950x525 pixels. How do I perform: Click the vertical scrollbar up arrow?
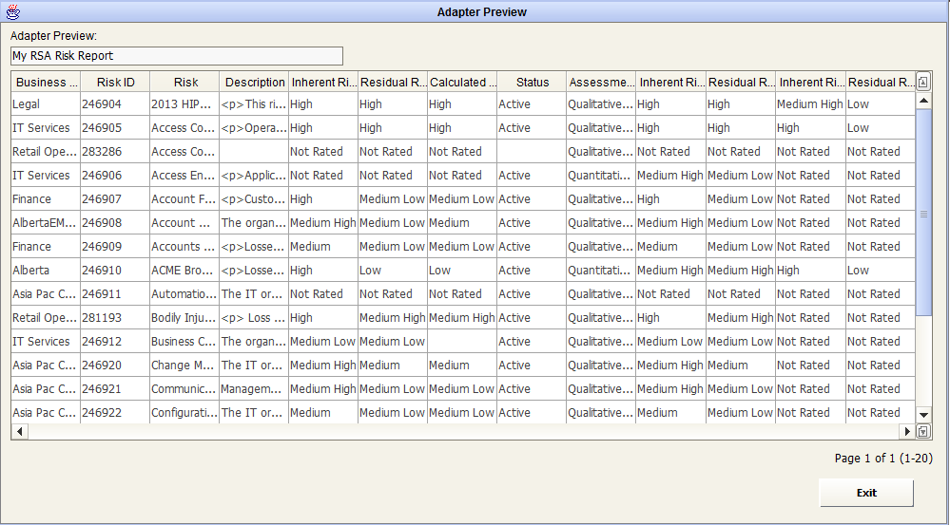[x=923, y=101]
